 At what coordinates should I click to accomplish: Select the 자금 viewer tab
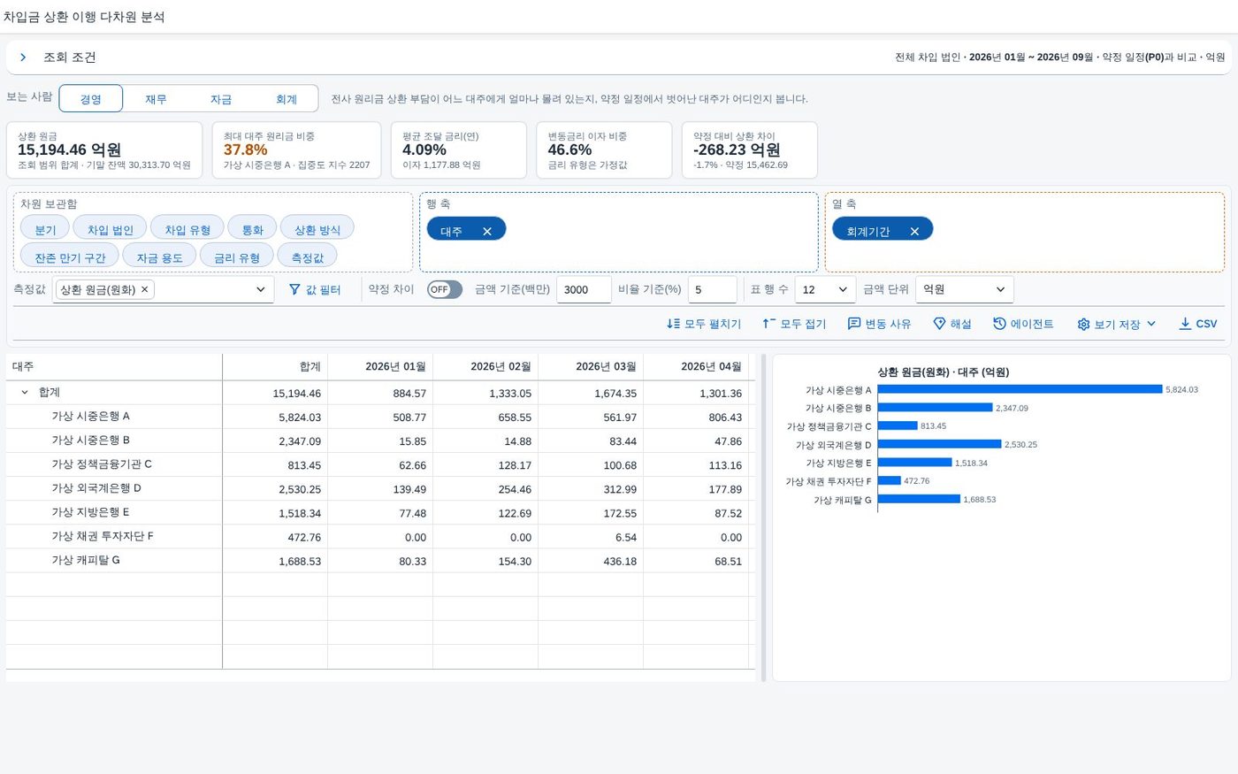[221, 99]
